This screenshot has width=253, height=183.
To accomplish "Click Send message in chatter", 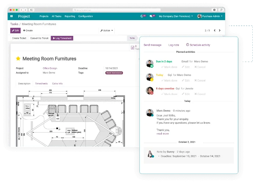I will (153, 45).
